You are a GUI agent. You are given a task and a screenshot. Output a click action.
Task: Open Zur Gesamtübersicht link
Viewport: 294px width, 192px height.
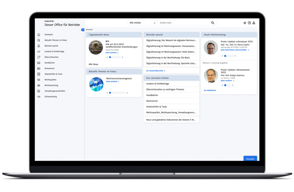[156, 71]
